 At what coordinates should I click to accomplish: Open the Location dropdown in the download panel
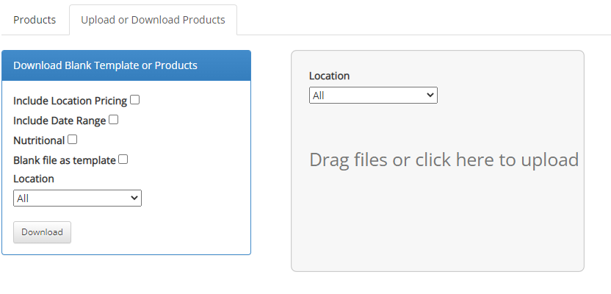coord(77,198)
